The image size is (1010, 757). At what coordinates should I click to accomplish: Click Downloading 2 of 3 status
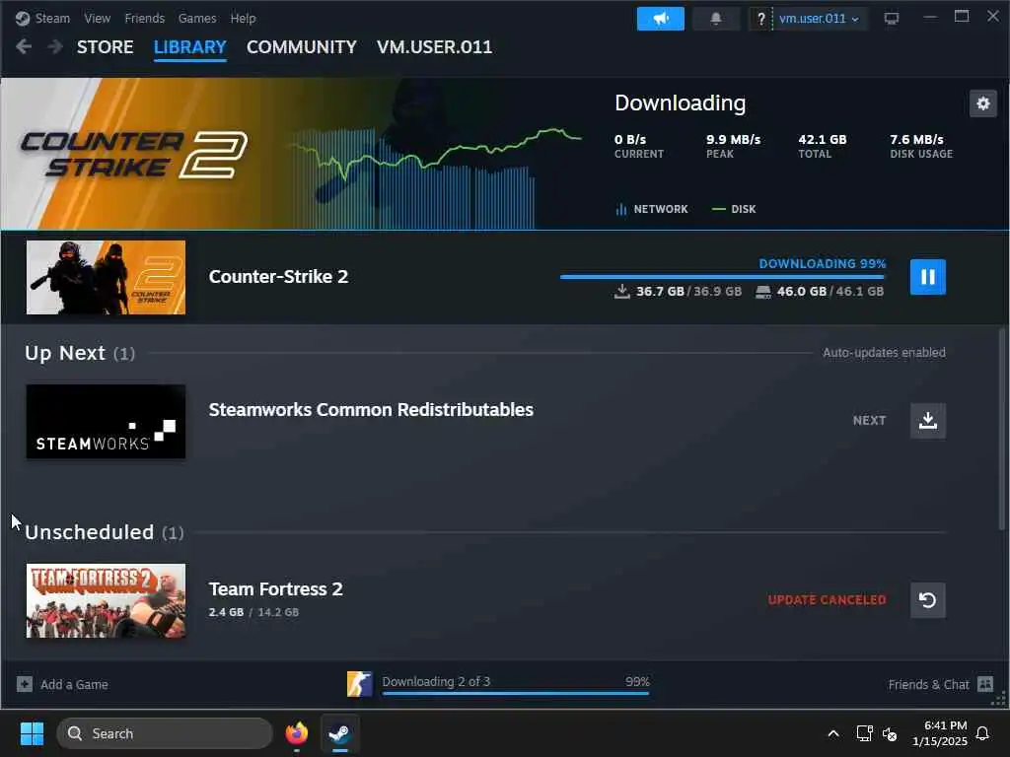[436, 681]
